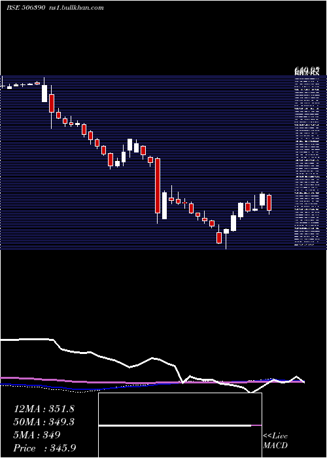Click the ns1.bullkhan.com watermark text
The image size is (327, 458).
[x=77, y=7]
